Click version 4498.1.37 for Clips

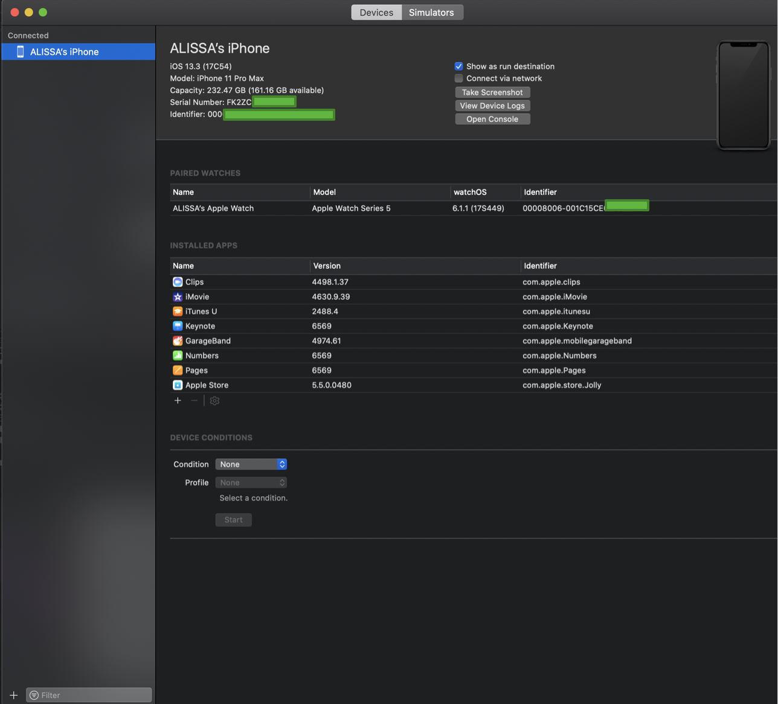coord(330,282)
